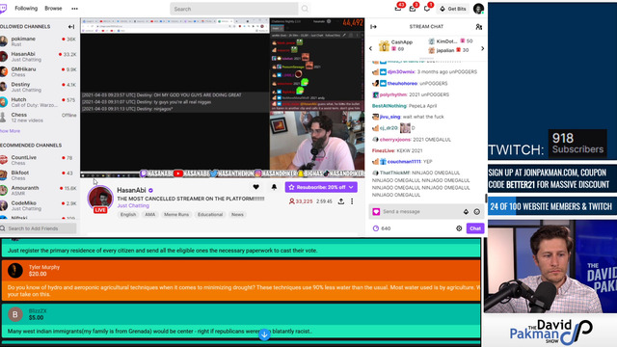Open Destiny channel in sidebar
The image size is (617, 347).
39,87
